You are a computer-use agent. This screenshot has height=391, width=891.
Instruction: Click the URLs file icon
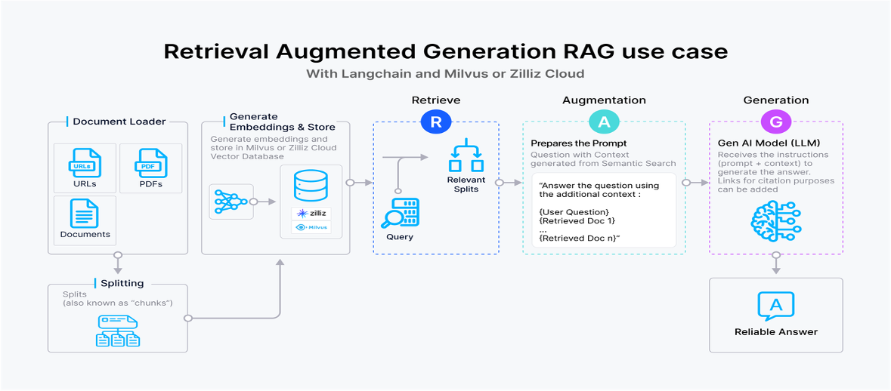click(x=85, y=163)
